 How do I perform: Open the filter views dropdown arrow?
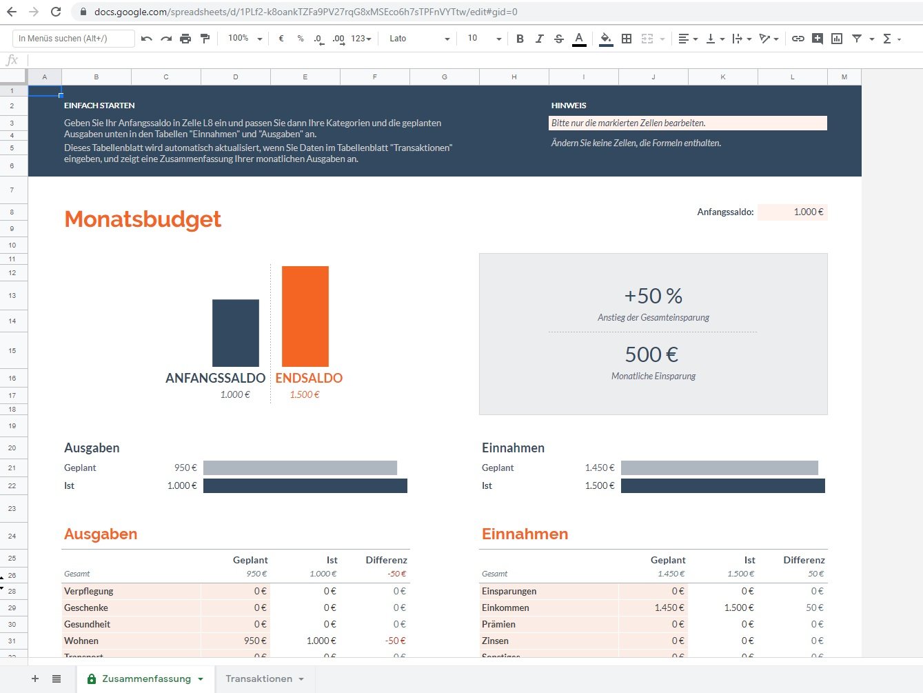click(872, 39)
